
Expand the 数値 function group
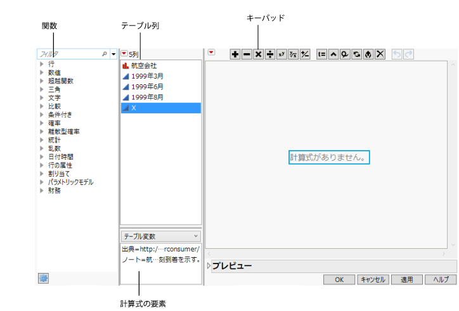tap(42, 72)
